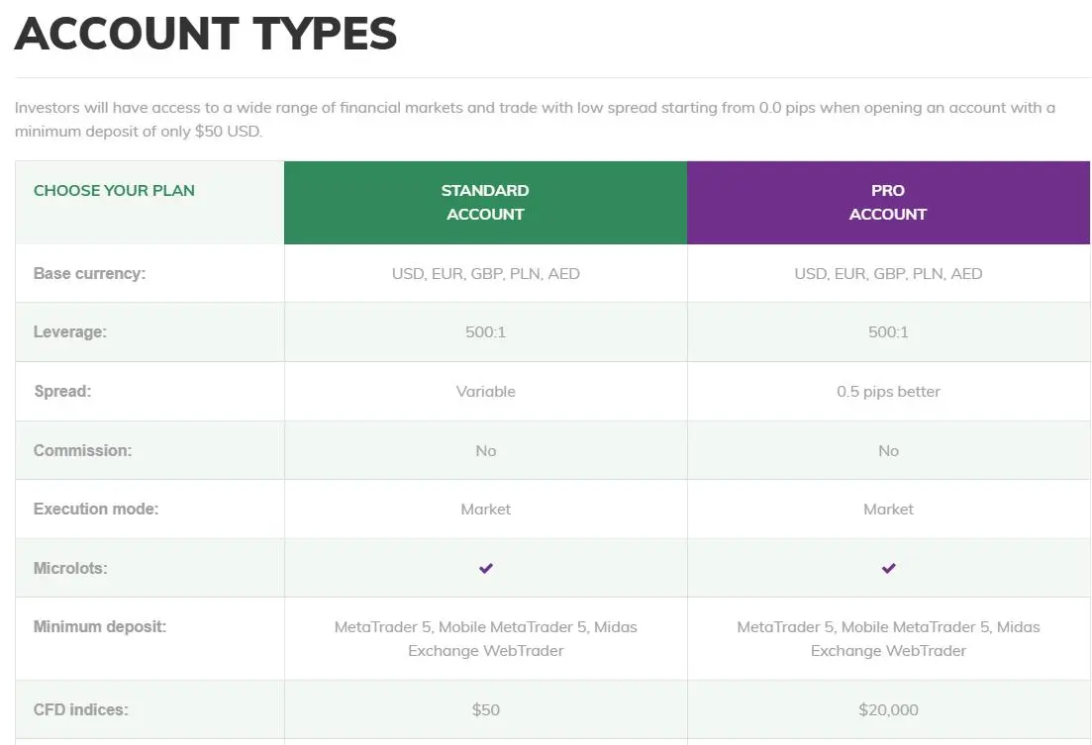The height and width of the screenshot is (745, 1092).
Task: Click the 'Base currency:' row label
Action: tap(90, 274)
